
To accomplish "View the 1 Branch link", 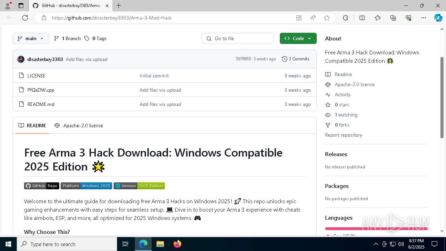I will 67,38.
